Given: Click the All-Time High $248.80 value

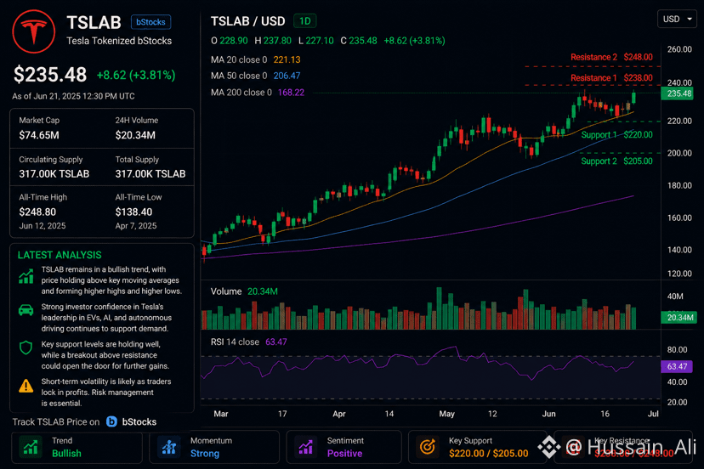Looking at the screenshot, I should pyautogui.click(x=37, y=212).
